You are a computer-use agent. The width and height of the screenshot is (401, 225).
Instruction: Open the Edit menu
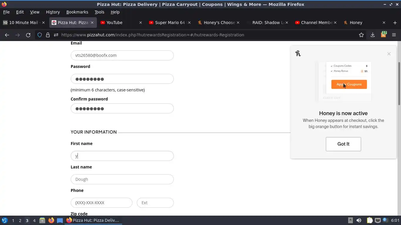[20, 12]
